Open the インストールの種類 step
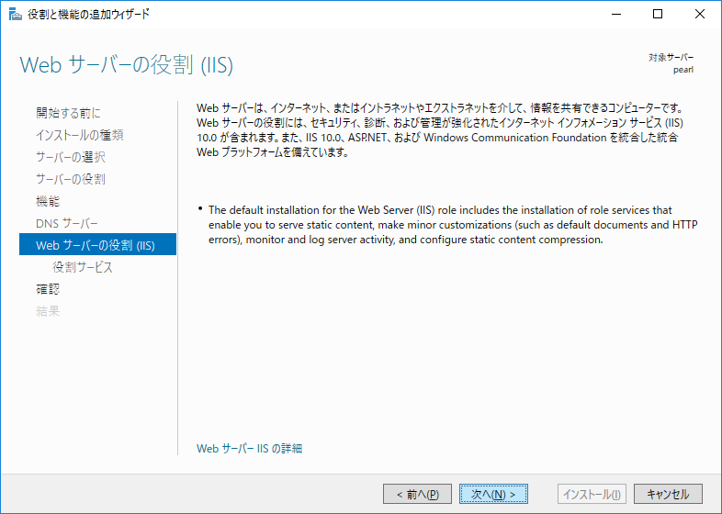Image resolution: width=722 pixels, height=514 pixels. point(80,135)
